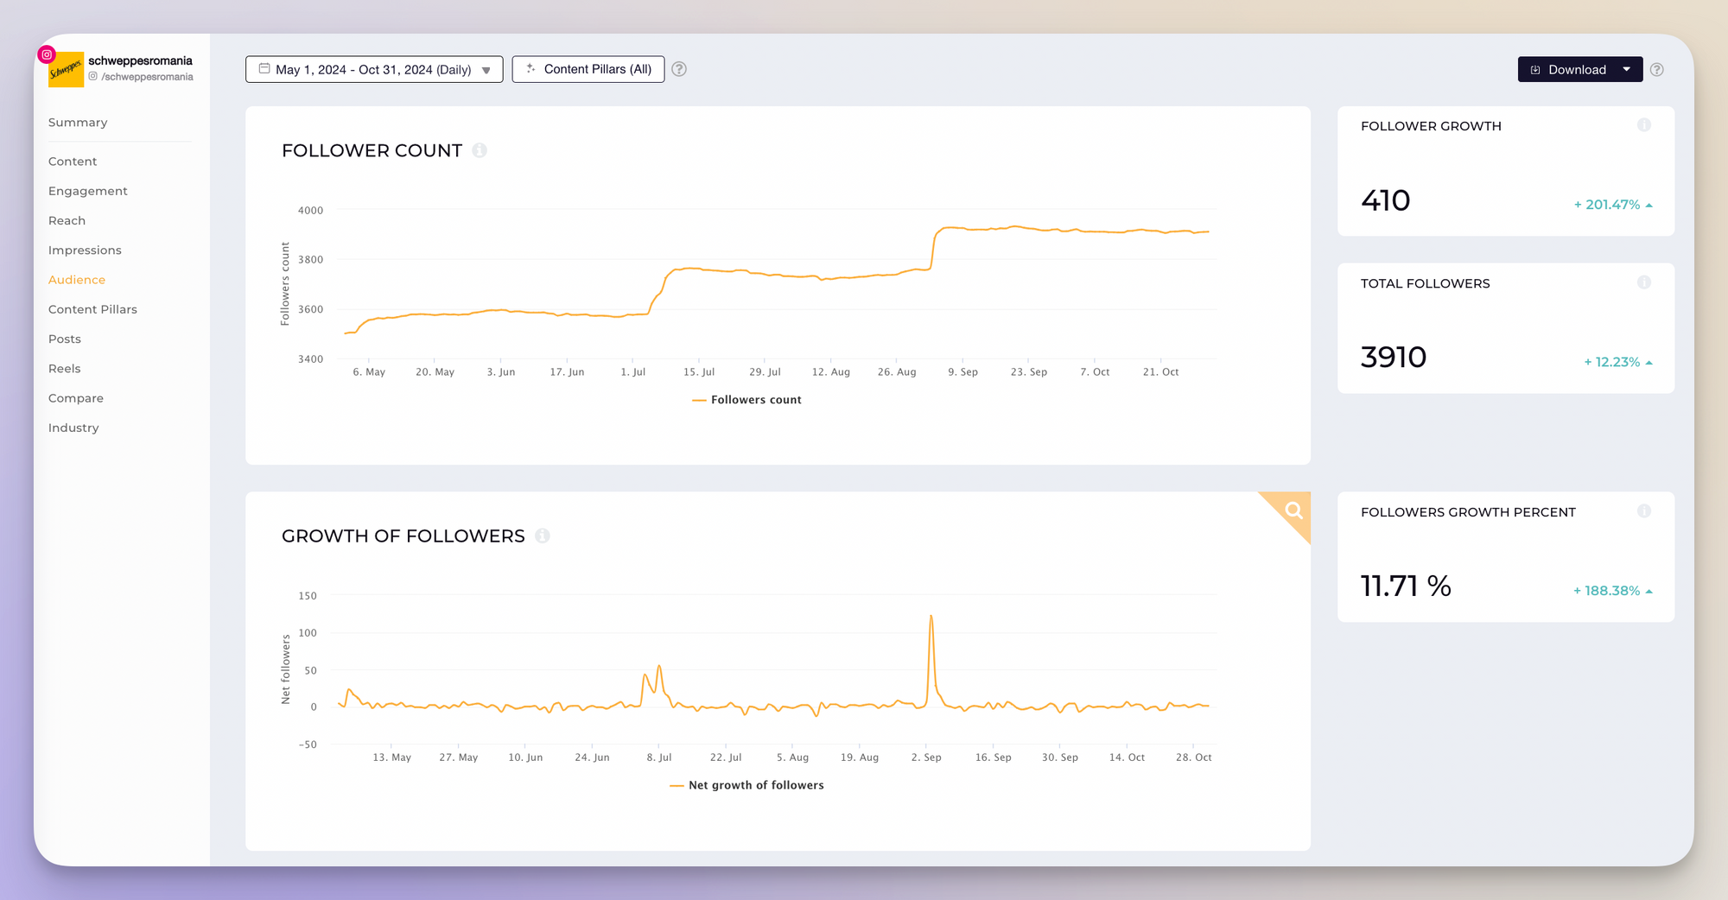Click the 8. Jul axis label on growth chart

pyautogui.click(x=659, y=757)
